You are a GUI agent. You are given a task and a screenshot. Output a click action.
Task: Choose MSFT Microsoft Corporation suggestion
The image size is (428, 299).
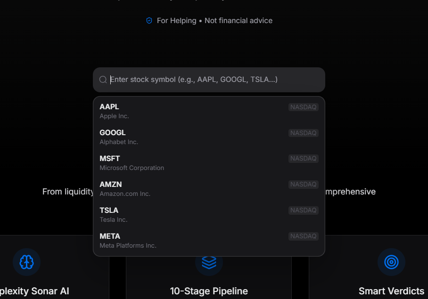(x=209, y=163)
